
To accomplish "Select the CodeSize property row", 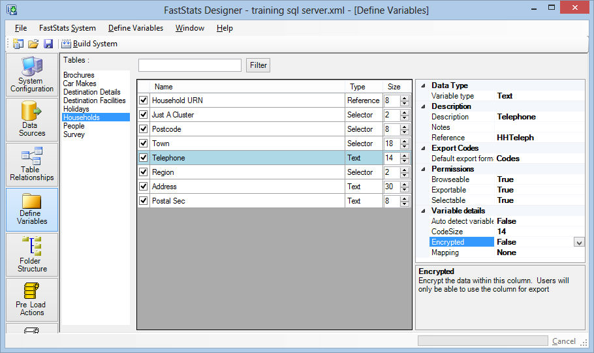I will (x=507, y=232).
